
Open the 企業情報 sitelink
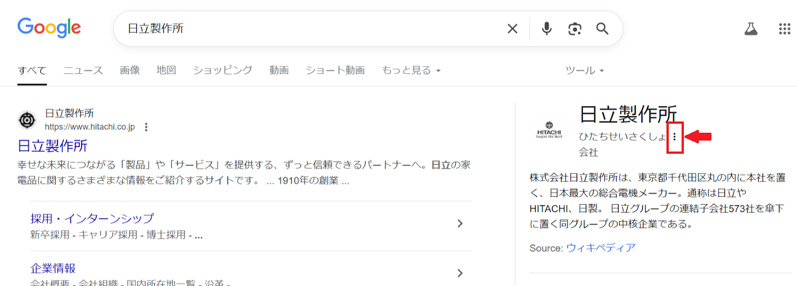(x=53, y=268)
